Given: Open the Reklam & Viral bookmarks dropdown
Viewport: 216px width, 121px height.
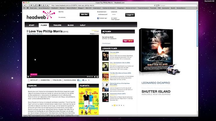Looking at the screenshot, I should point(131,8).
